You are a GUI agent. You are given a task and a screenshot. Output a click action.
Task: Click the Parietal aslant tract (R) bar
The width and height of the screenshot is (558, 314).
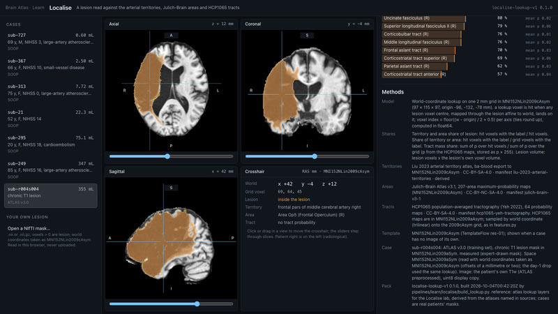[414, 66]
